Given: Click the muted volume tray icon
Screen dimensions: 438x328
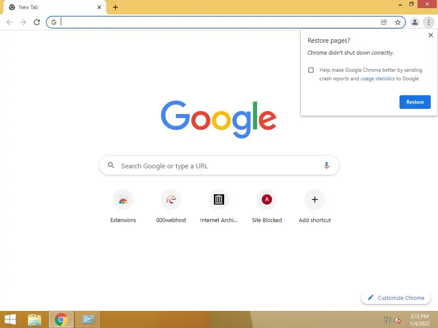Looking at the screenshot, I should (x=397, y=320).
